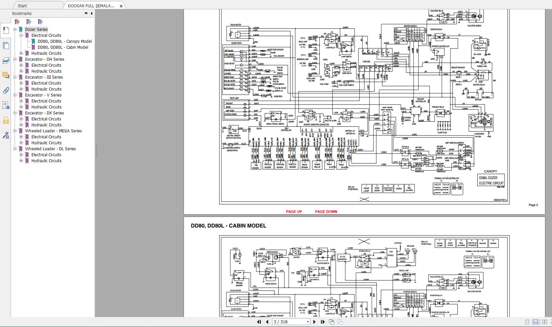
Task: Select continuous page layout mode
Action: (x=535, y=322)
